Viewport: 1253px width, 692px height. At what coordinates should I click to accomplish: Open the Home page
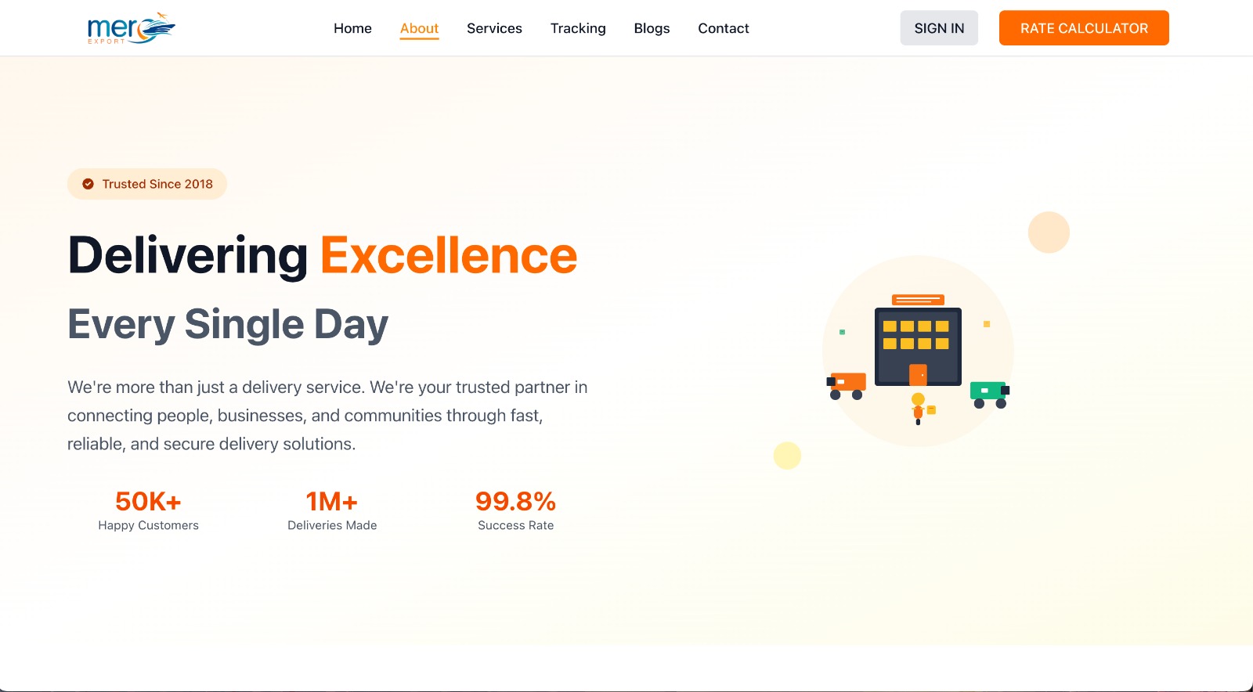[352, 28]
